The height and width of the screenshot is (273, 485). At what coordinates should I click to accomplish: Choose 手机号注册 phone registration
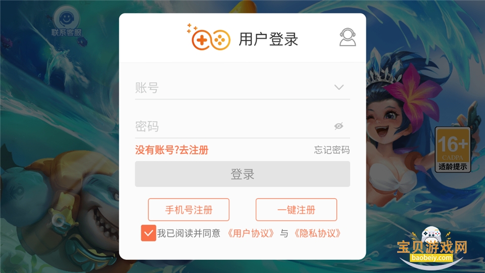188,209
